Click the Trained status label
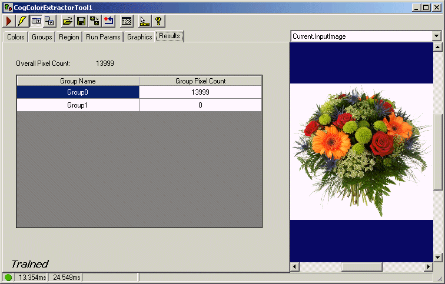Image resolution: width=445 pixels, height=284 pixels. coord(30,264)
